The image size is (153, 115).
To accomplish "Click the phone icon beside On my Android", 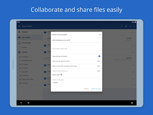I will (19, 43).
